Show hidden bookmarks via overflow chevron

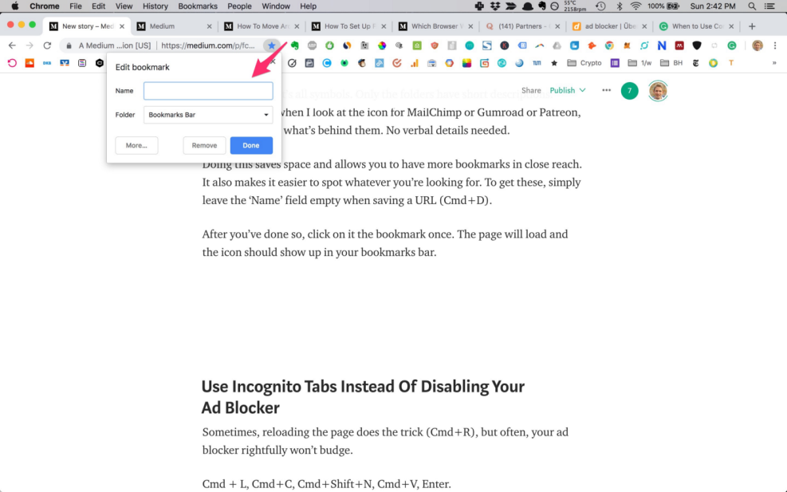coord(773,63)
